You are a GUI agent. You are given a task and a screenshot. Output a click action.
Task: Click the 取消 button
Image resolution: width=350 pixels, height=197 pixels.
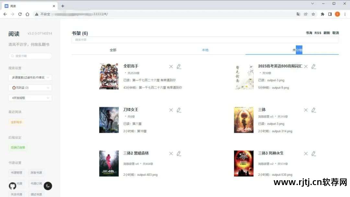click(335, 33)
